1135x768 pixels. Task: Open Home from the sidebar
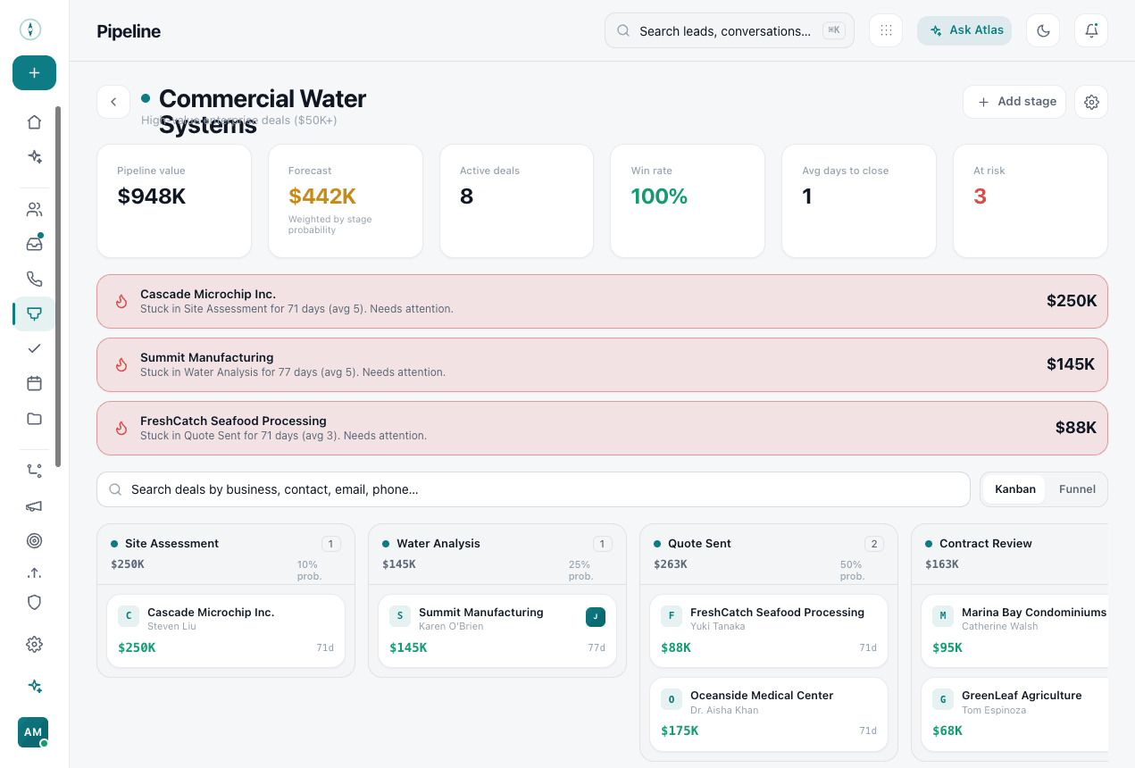(x=34, y=122)
